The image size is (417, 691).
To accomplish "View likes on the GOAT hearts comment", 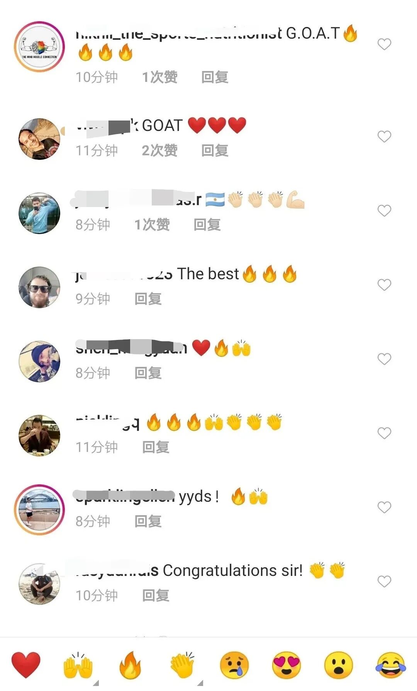I will click(159, 150).
